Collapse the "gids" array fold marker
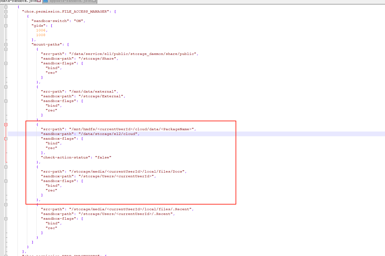This screenshot has width=385, height=256. (6, 26)
